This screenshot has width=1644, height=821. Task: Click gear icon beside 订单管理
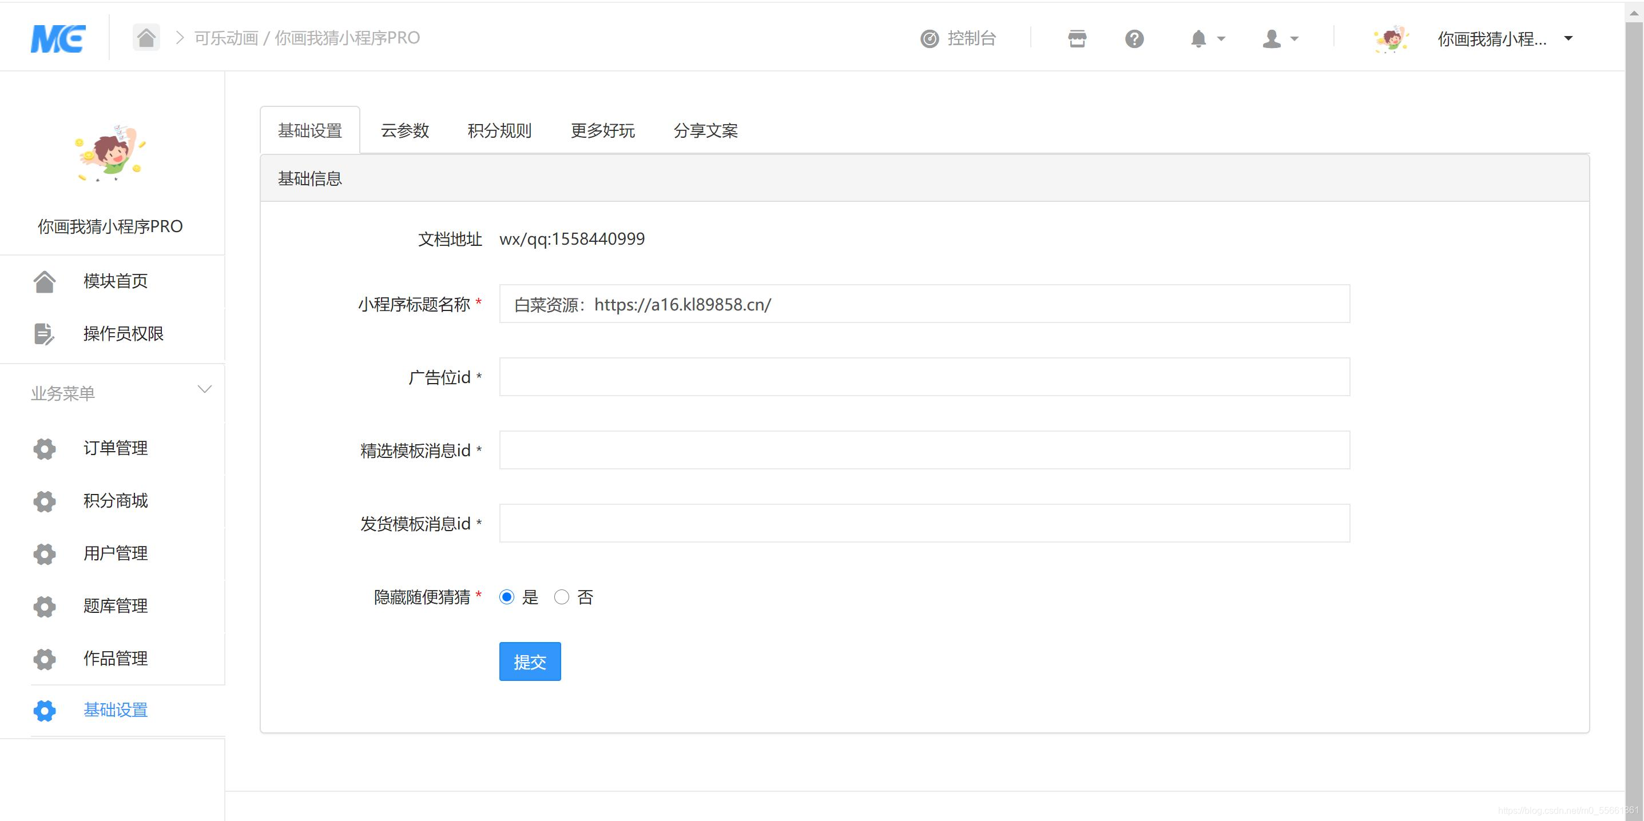44,448
